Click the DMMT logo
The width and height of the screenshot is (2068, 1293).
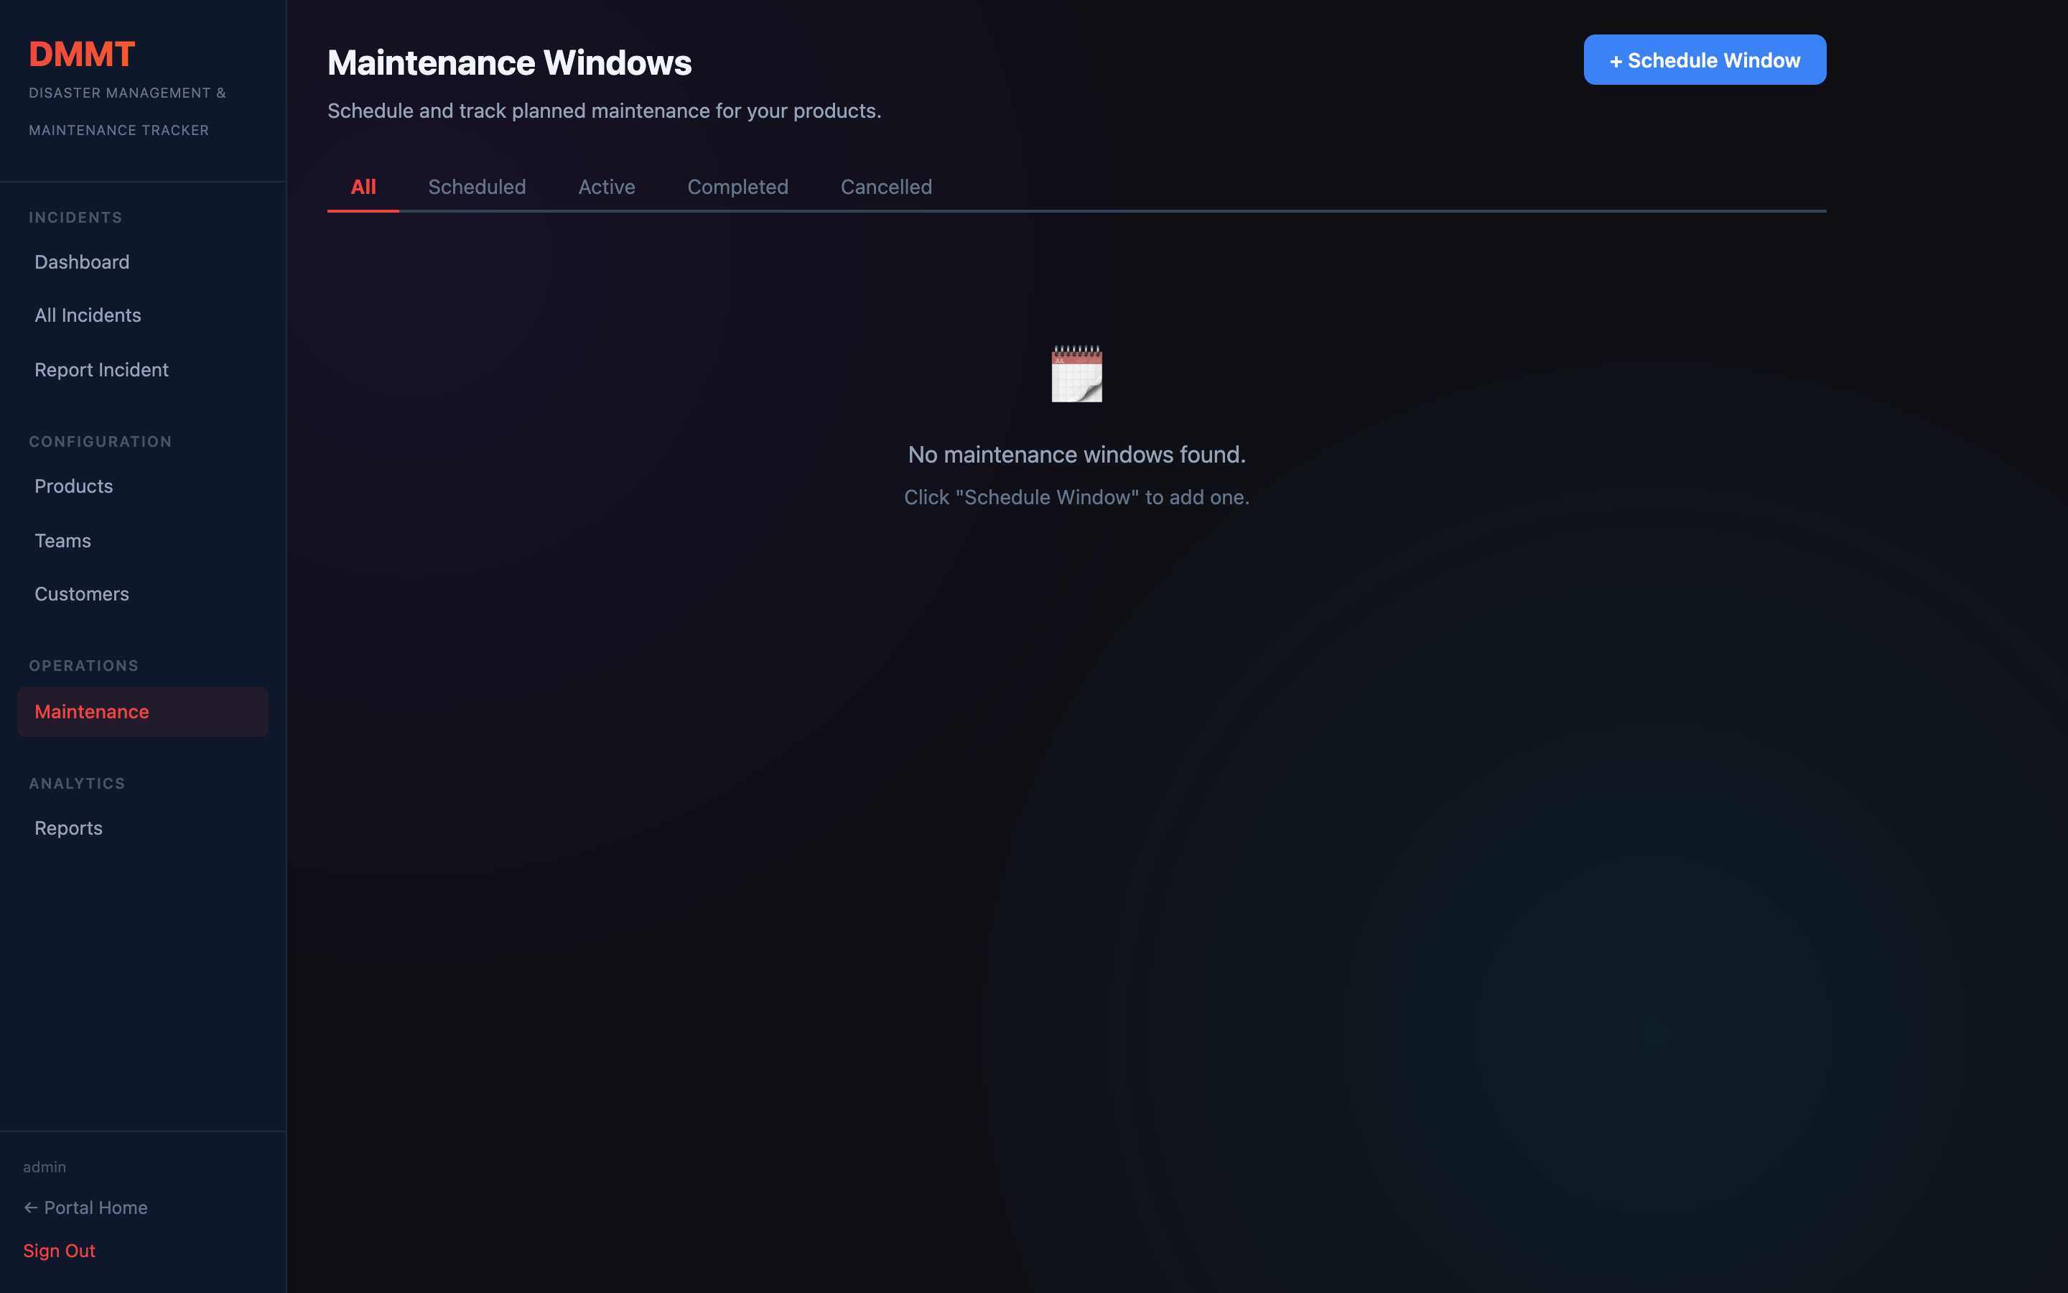click(x=81, y=54)
